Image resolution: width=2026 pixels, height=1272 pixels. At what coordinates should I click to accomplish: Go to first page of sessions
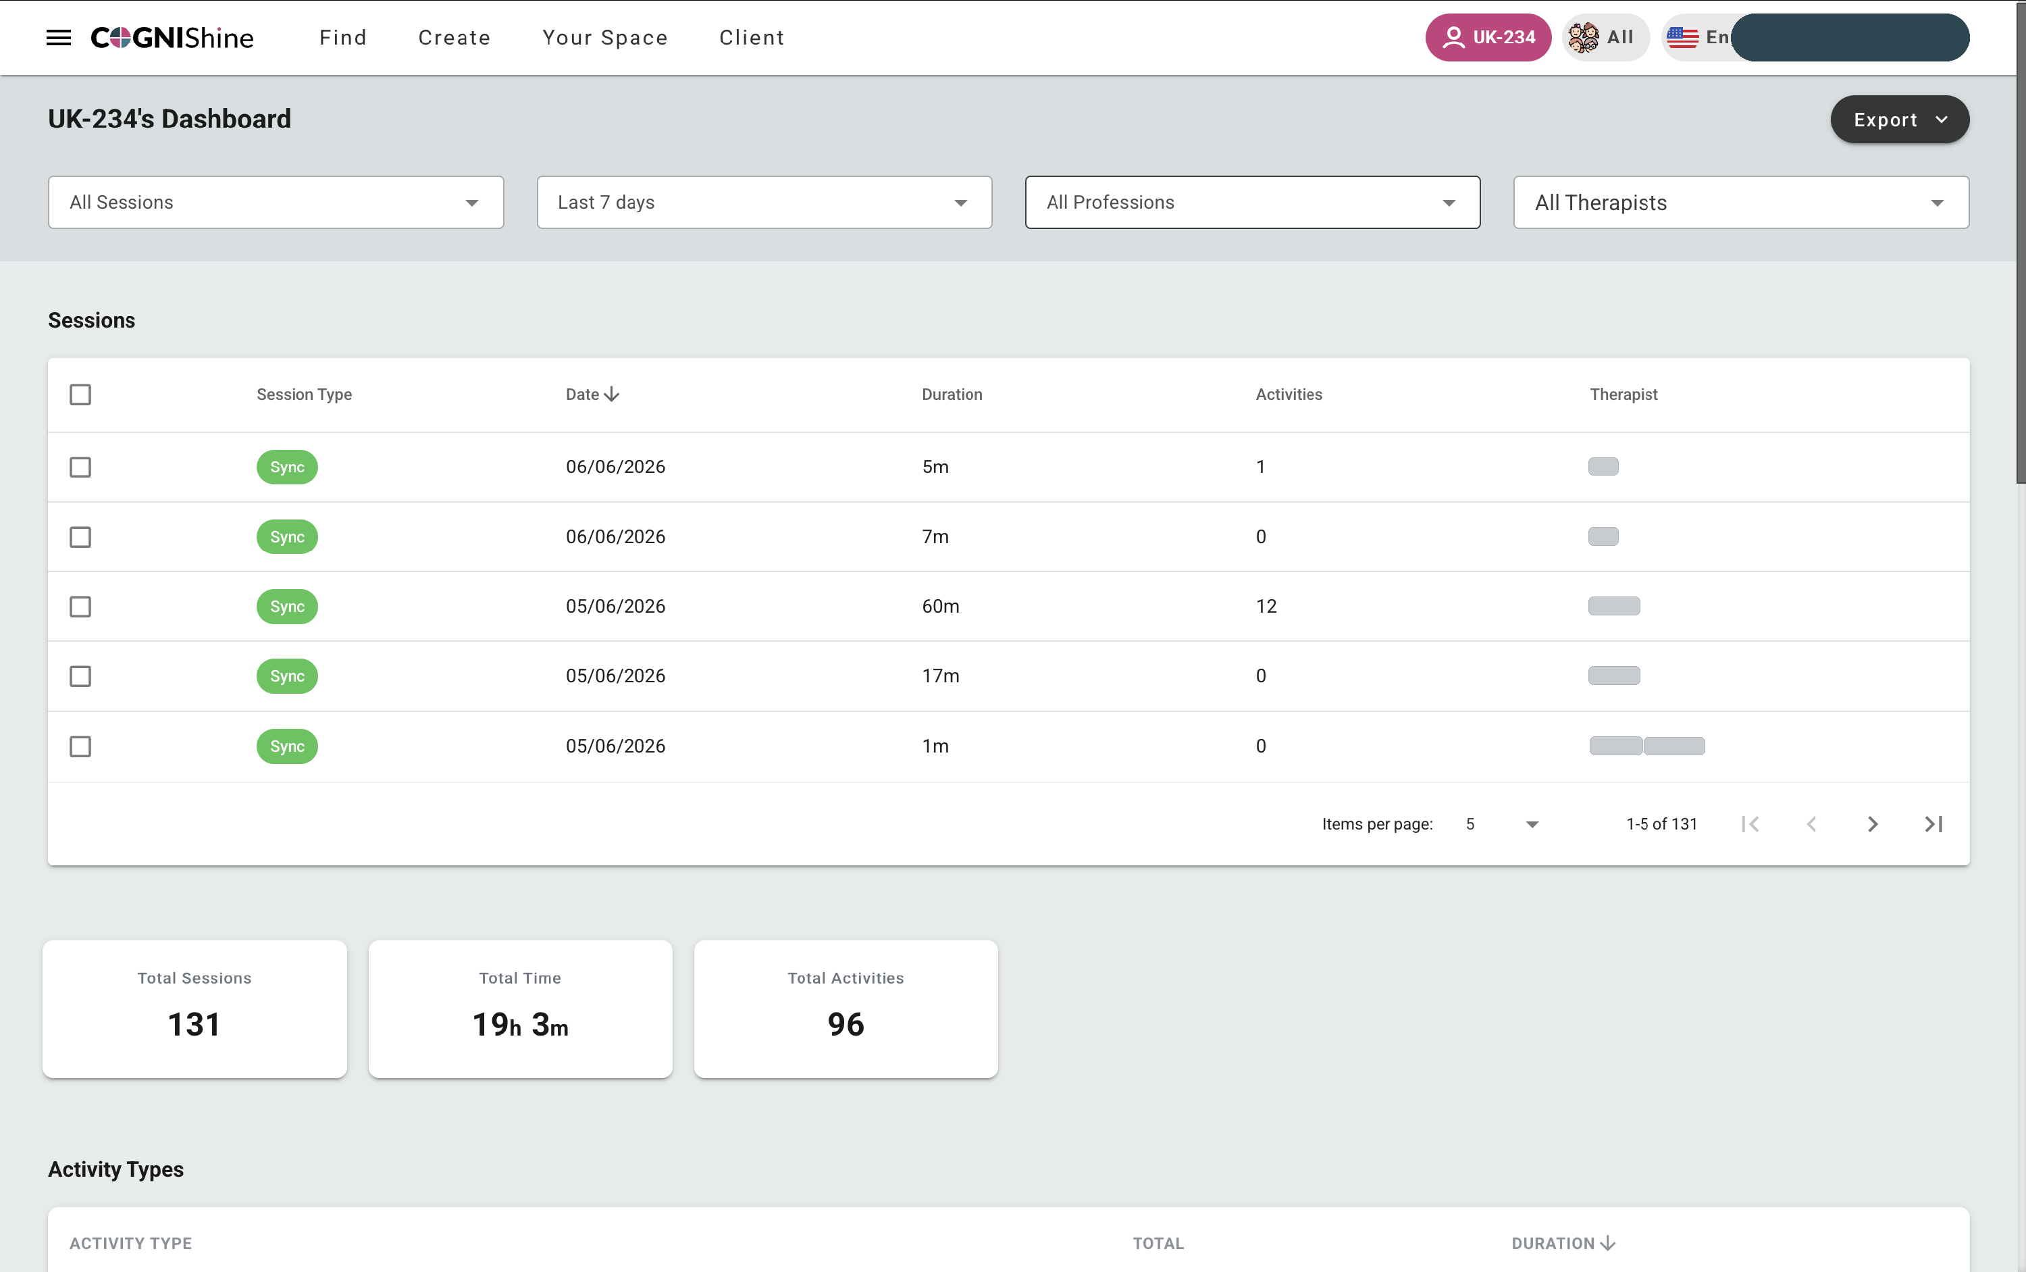(1750, 824)
